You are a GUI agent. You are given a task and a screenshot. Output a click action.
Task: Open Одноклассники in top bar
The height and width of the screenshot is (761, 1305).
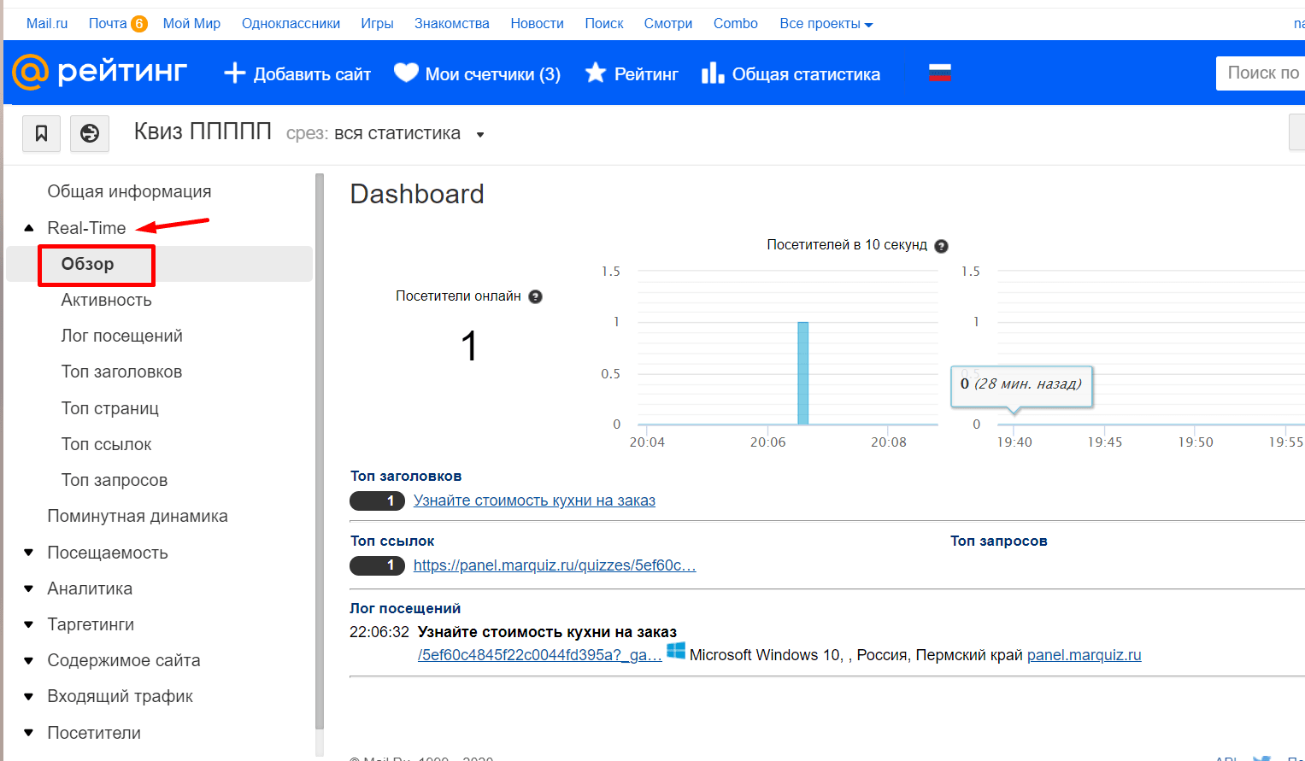tap(291, 24)
